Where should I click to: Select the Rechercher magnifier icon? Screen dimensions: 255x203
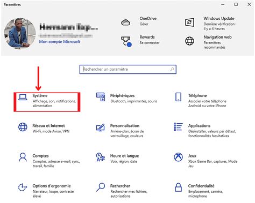(x=101, y=187)
